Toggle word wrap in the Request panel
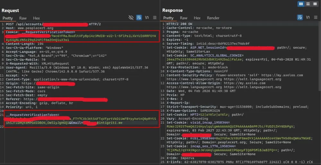 pyautogui.click(x=139, y=18)
